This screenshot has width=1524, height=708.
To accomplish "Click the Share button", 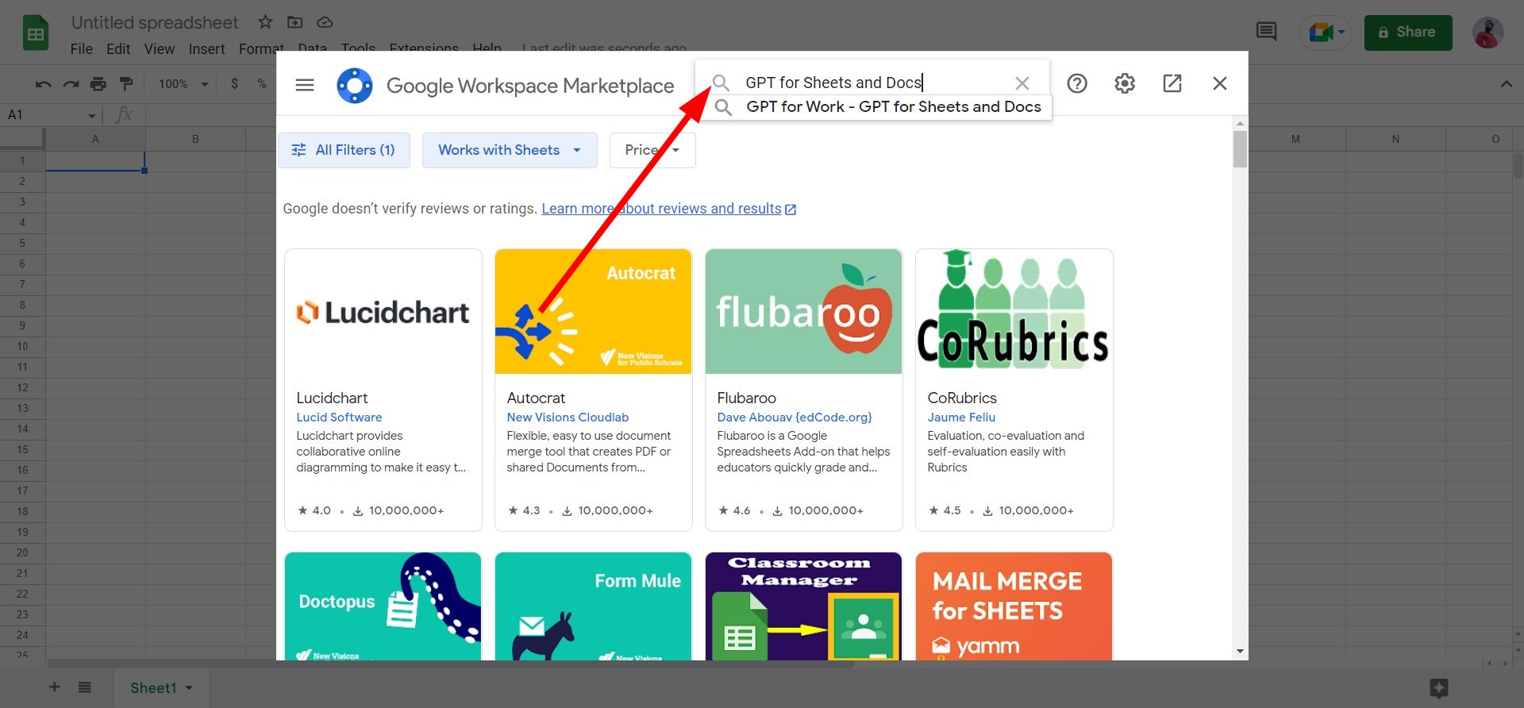I will 1408,33.
